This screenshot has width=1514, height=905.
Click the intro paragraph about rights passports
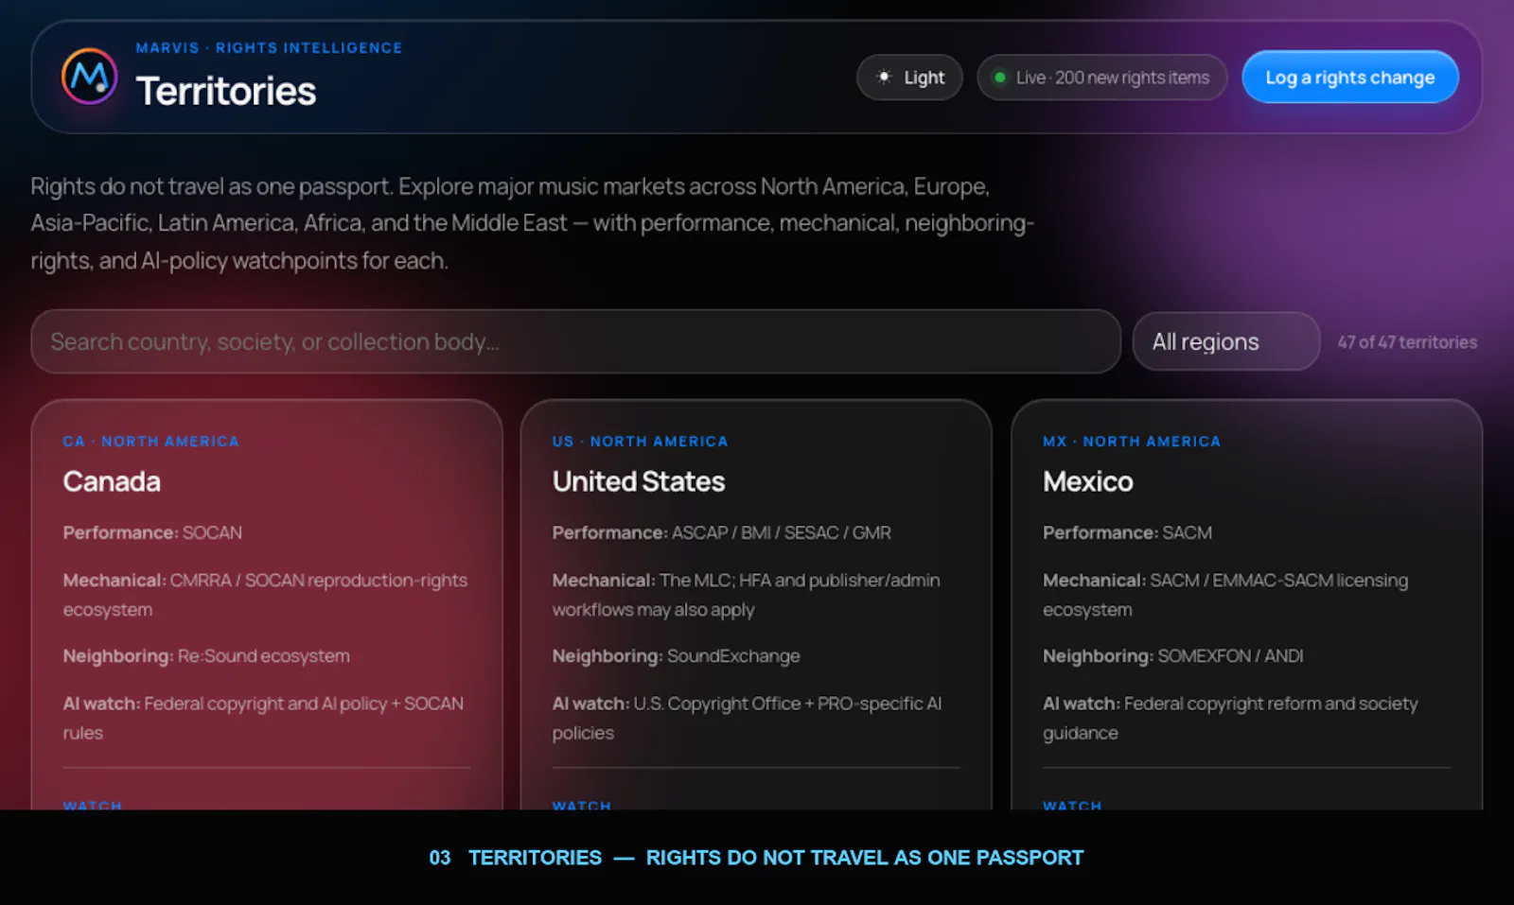click(533, 223)
